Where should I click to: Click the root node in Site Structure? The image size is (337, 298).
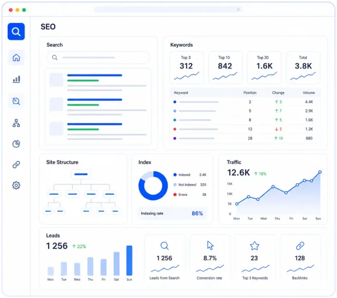click(x=81, y=174)
